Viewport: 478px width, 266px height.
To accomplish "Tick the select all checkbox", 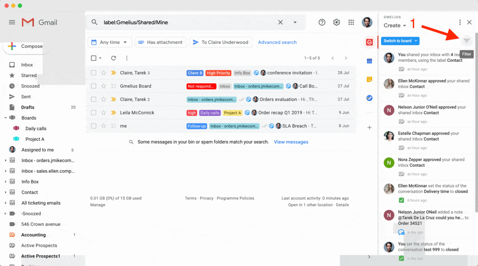I will pos(94,58).
